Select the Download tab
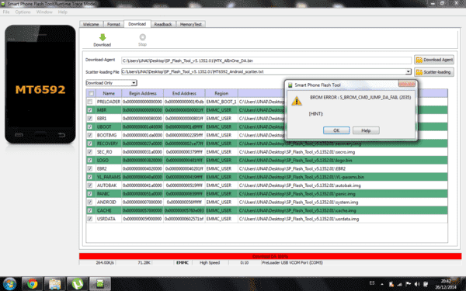Viewport: 466px width, 291px height. 137,24
